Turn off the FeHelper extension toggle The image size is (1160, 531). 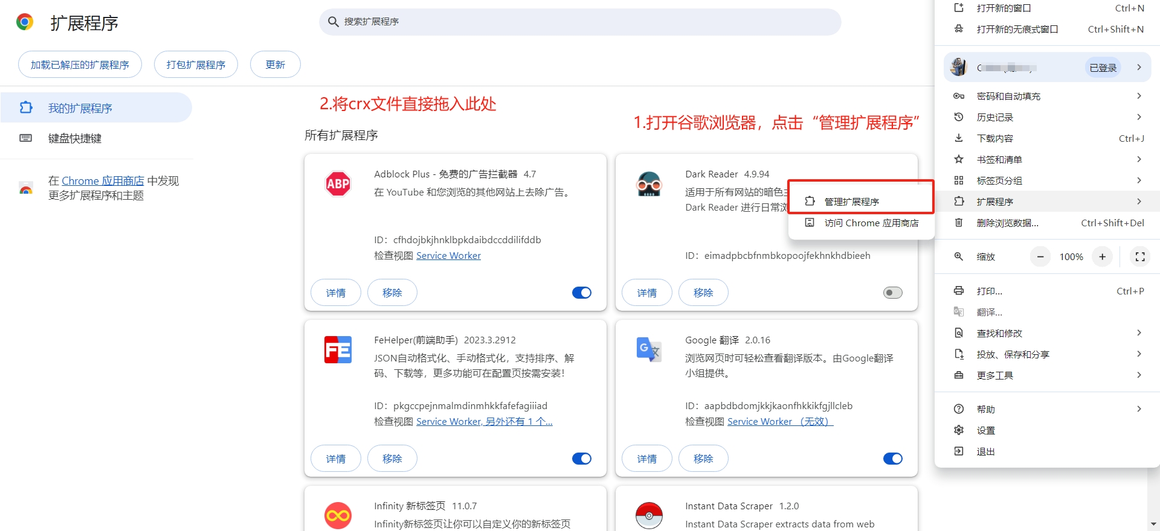(582, 459)
